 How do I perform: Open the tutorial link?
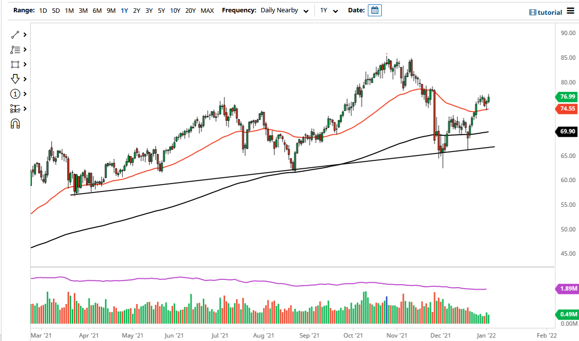click(545, 12)
